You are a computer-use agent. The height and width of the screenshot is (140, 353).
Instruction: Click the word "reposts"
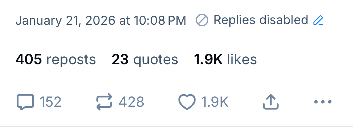[x=71, y=60]
